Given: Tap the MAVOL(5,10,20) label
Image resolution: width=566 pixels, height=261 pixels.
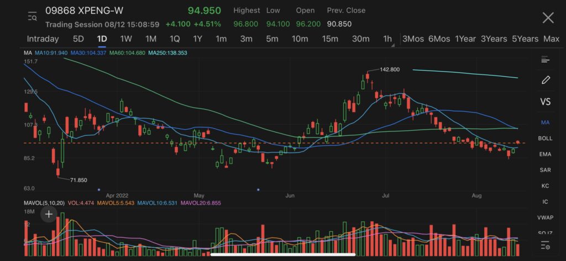Looking at the screenshot, I should (44, 203).
